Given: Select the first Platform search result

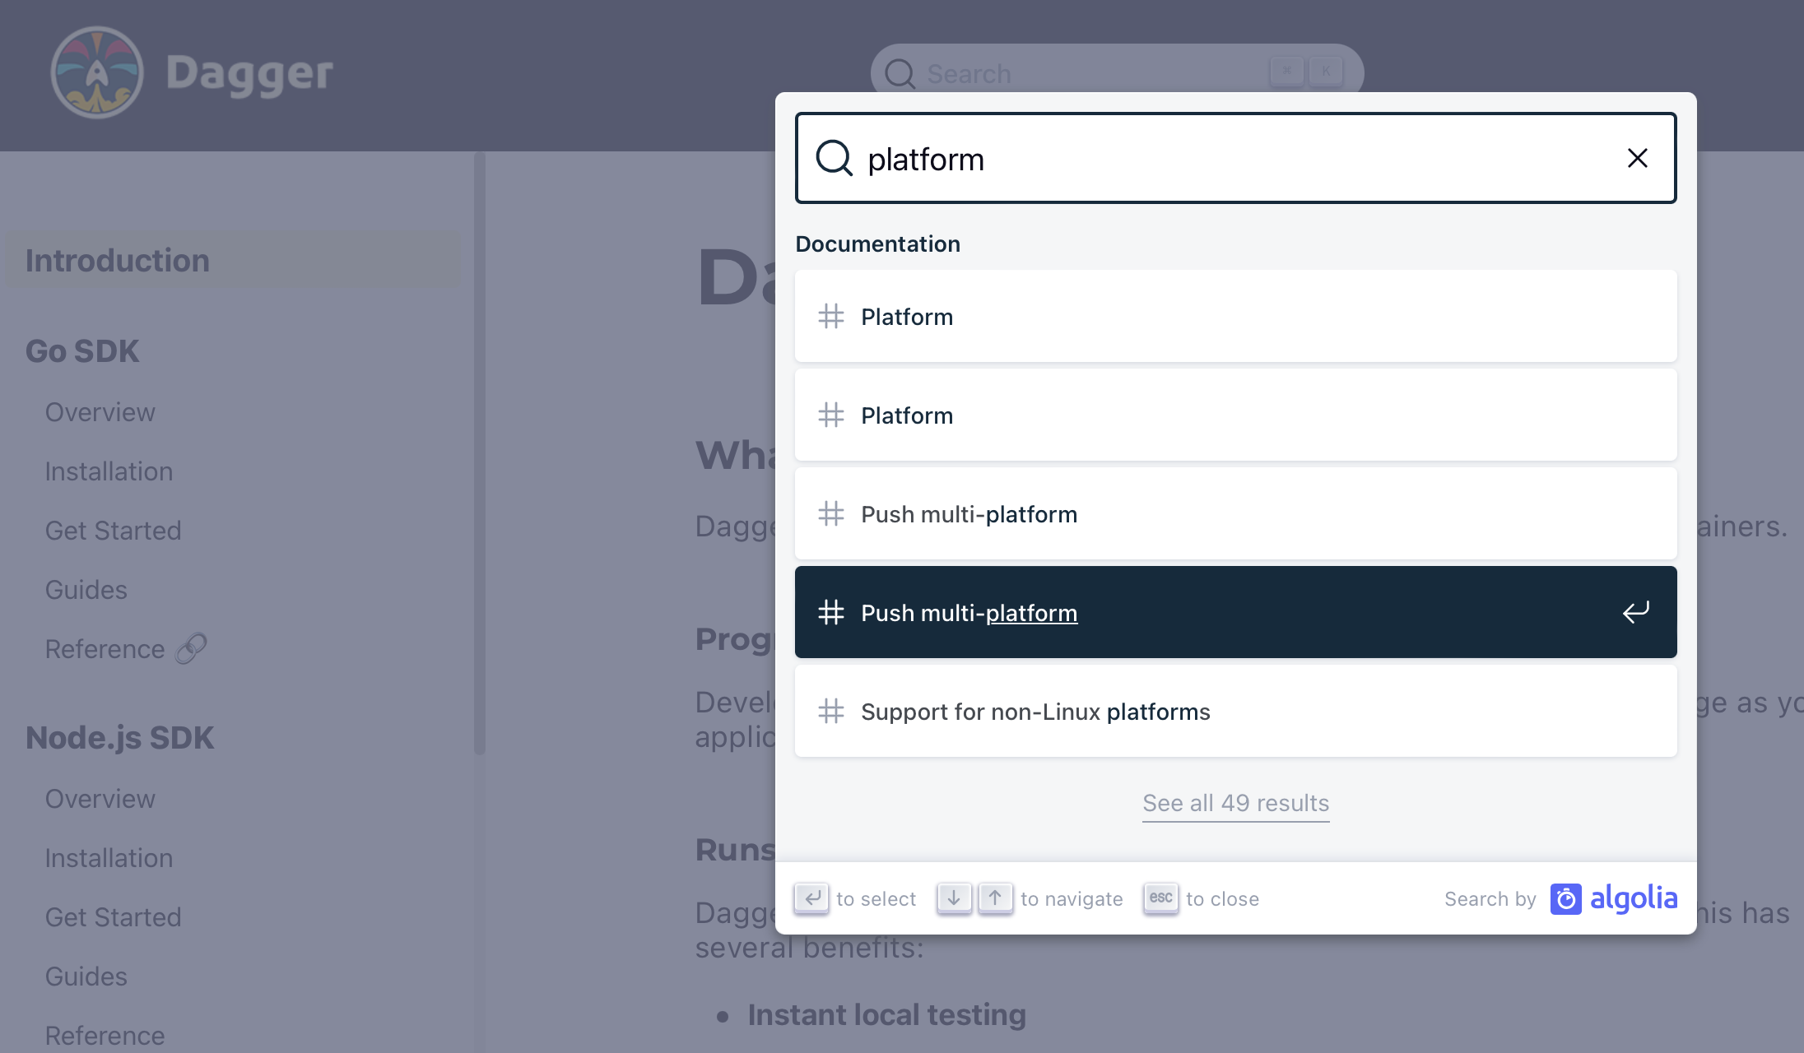Looking at the screenshot, I should pyautogui.click(x=906, y=316).
